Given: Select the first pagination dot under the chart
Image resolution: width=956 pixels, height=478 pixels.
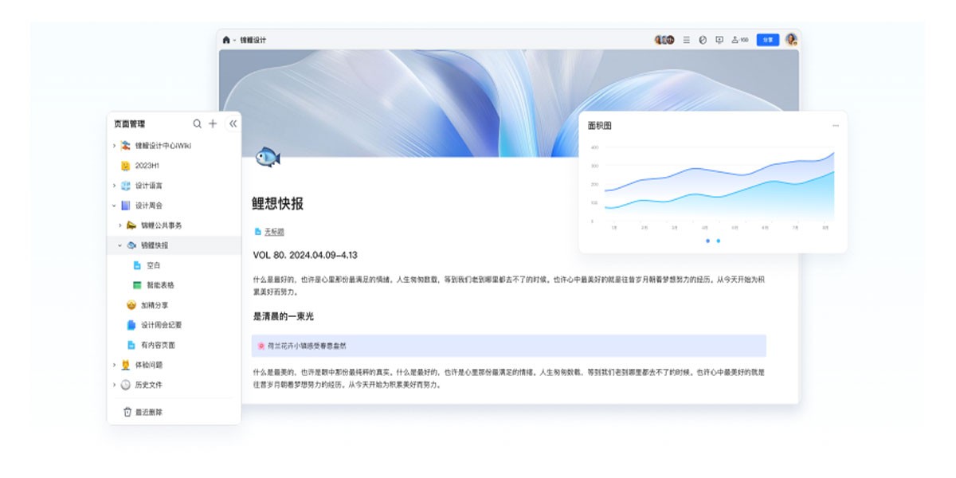Looking at the screenshot, I should 707,241.
